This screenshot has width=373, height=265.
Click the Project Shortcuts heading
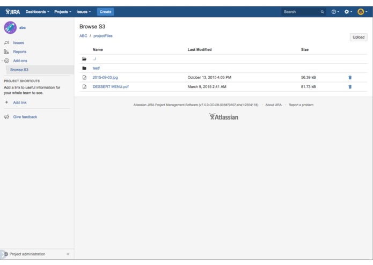[x=22, y=81]
